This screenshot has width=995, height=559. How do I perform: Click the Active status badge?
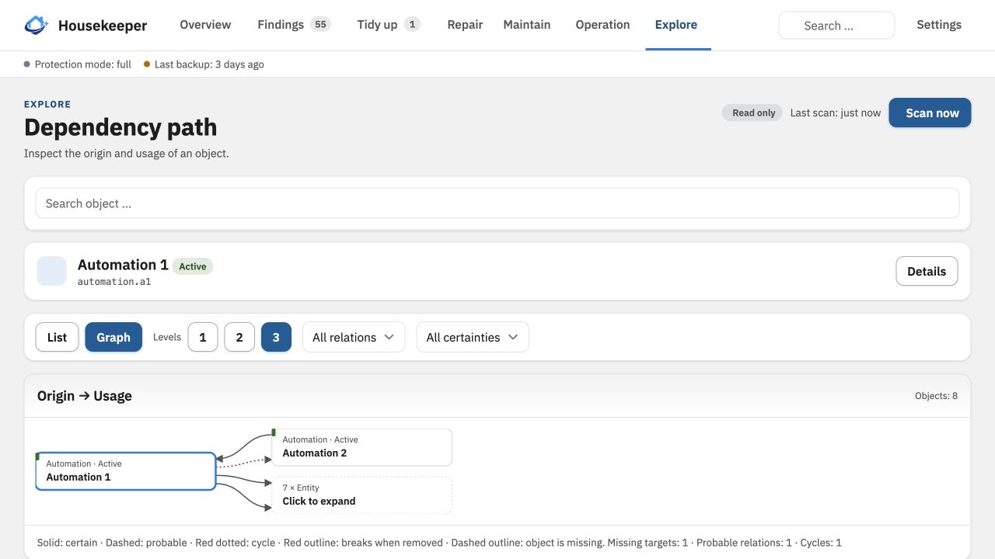point(193,266)
